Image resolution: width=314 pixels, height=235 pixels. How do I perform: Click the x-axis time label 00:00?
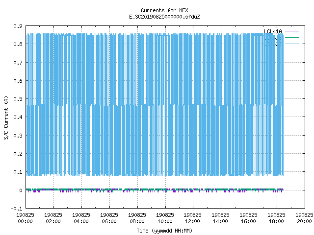tap(25, 221)
